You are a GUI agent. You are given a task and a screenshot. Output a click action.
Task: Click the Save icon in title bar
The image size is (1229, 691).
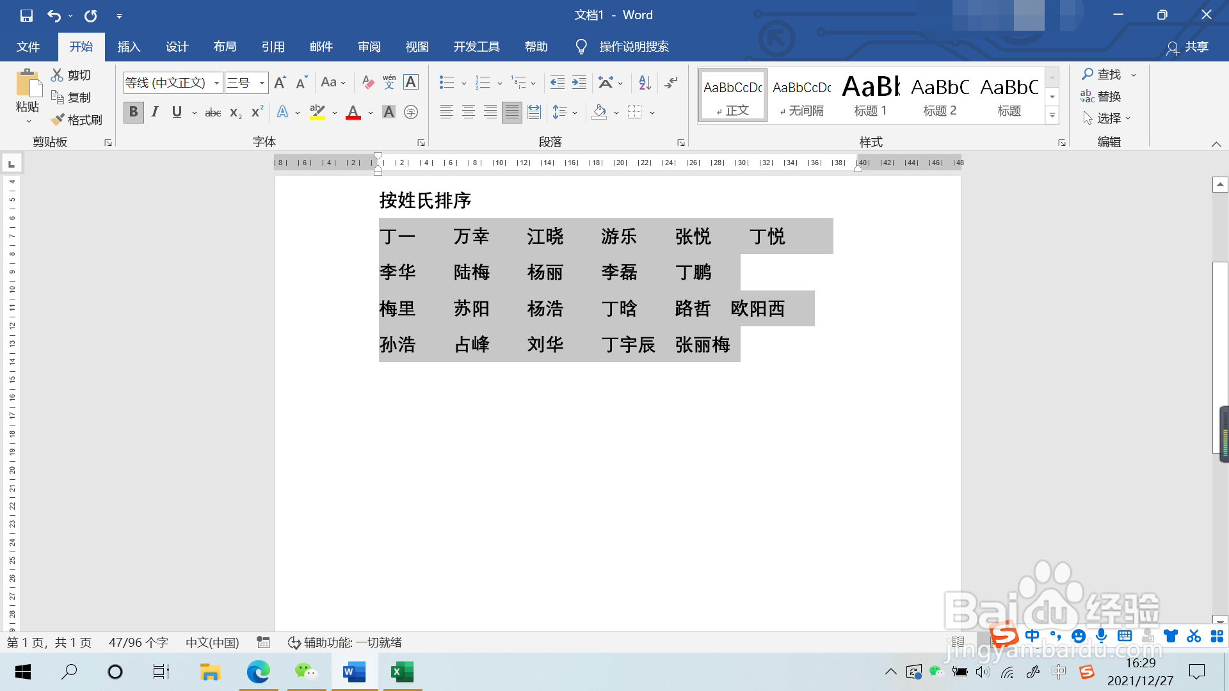pos(26,15)
